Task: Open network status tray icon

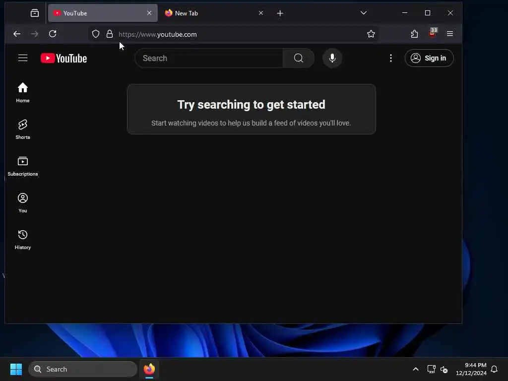Action: point(431,369)
